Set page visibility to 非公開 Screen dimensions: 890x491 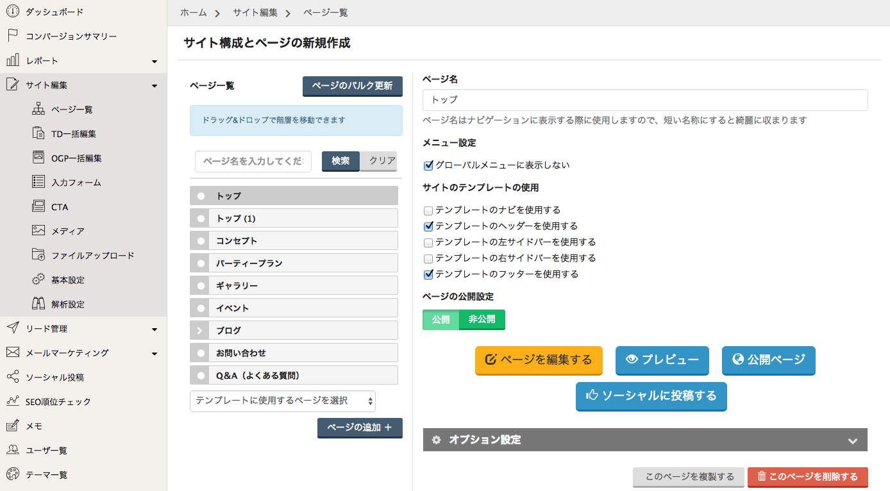tap(482, 319)
